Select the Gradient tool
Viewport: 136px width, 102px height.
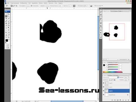click(x=8, y=25)
